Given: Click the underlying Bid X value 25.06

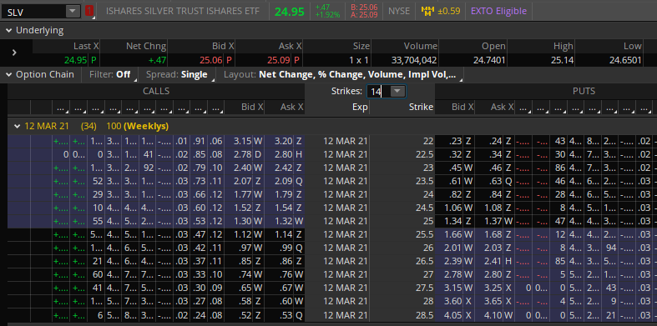Looking at the screenshot, I should pyautogui.click(x=210, y=60).
